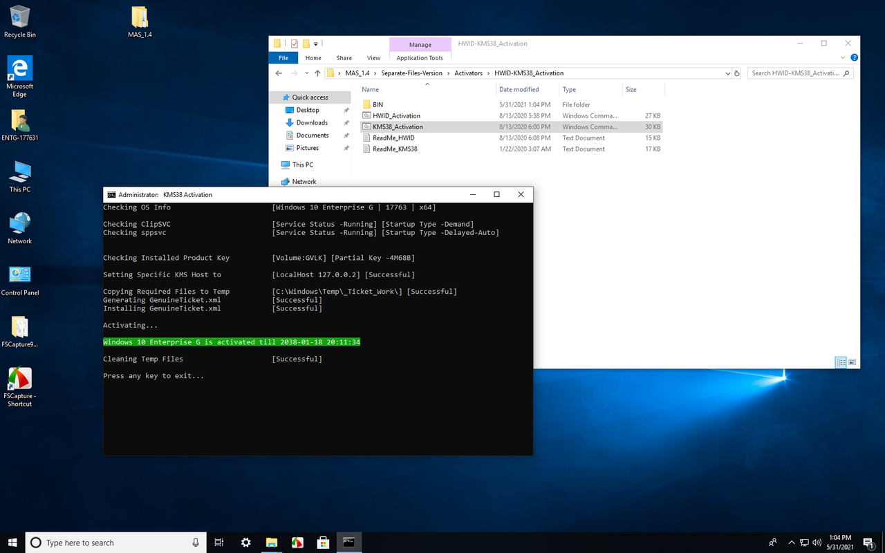
Task: Select the ReadMe_KMS38 text document
Action: [510, 149]
